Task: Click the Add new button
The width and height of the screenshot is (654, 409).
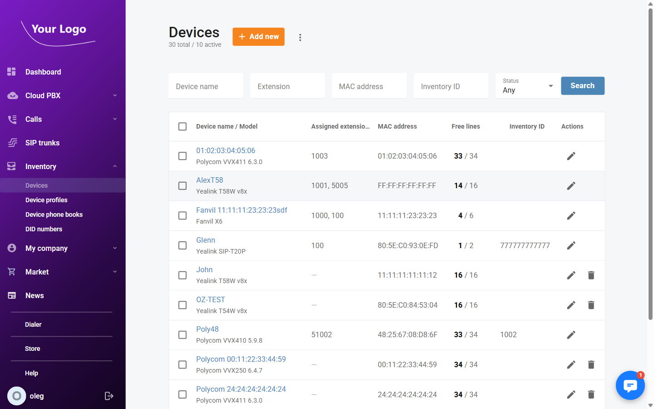Action: (x=258, y=37)
